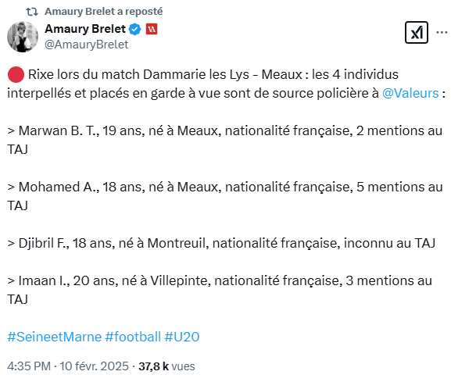Viewport: 451px width, 382px height.
Task: Click the Mohamed A. line of text
Action: (225, 196)
